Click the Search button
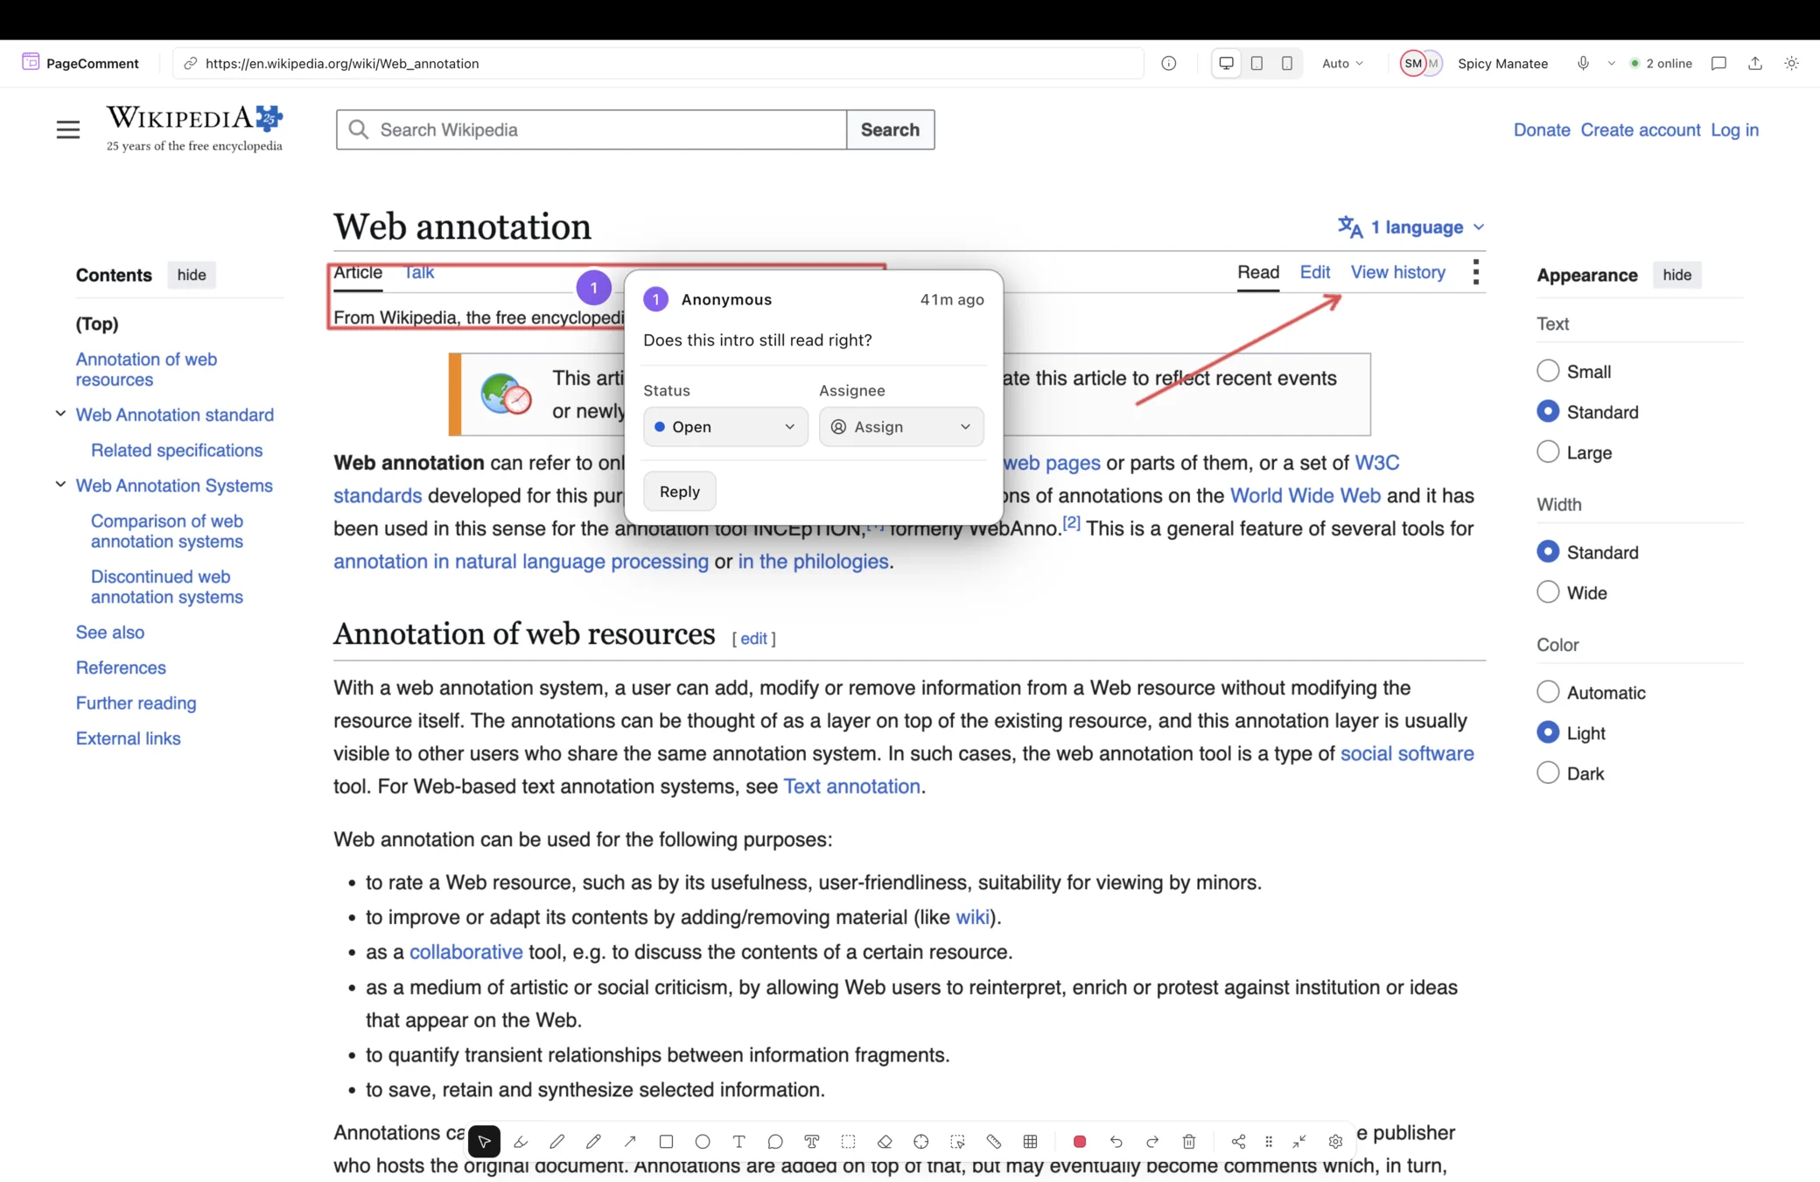The width and height of the screenshot is (1820, 1182). 890,129
